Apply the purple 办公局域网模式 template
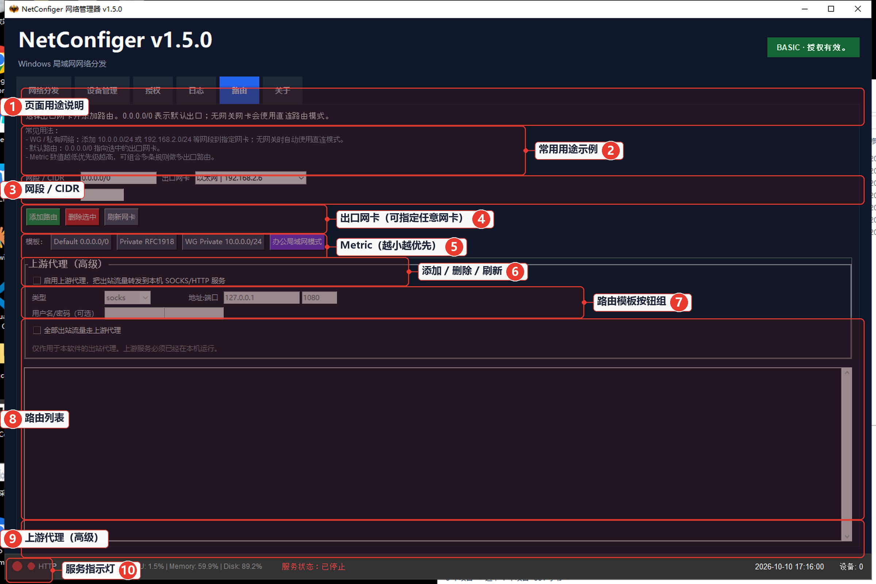Viewport: 876px width, 584px height. (x=297, y=242)
